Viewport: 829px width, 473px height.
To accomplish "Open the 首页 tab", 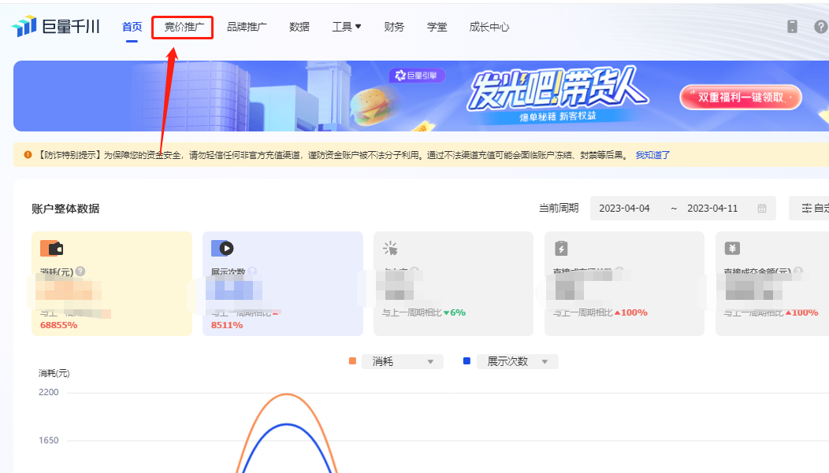I will (132, 27).
